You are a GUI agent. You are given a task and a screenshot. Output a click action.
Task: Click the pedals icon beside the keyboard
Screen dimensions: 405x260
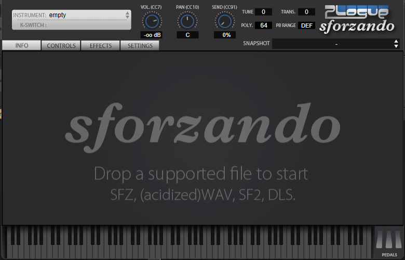pos(389,241)
